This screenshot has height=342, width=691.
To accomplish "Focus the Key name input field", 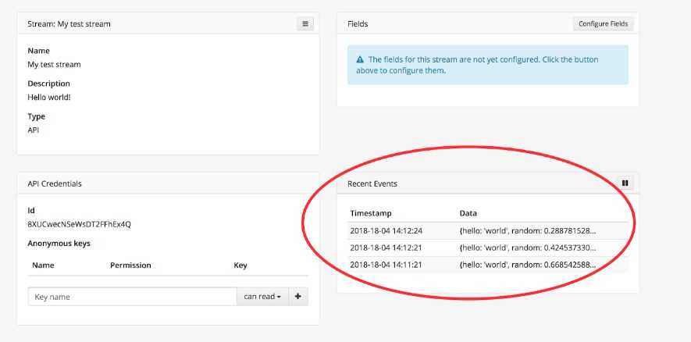I will click(132, 297).
